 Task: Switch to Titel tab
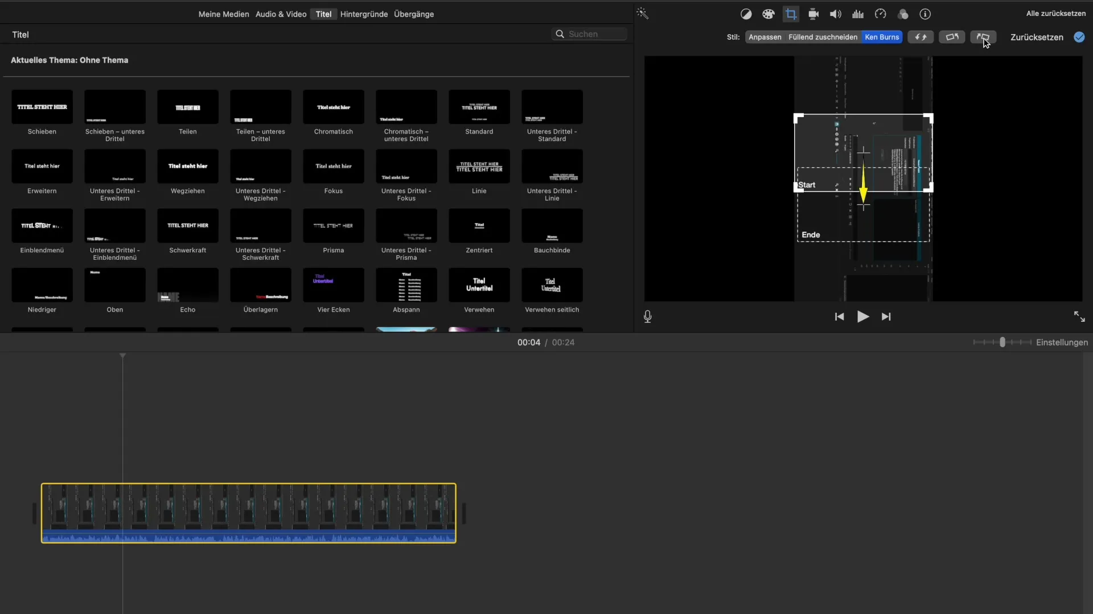click(x=323, y=14)
